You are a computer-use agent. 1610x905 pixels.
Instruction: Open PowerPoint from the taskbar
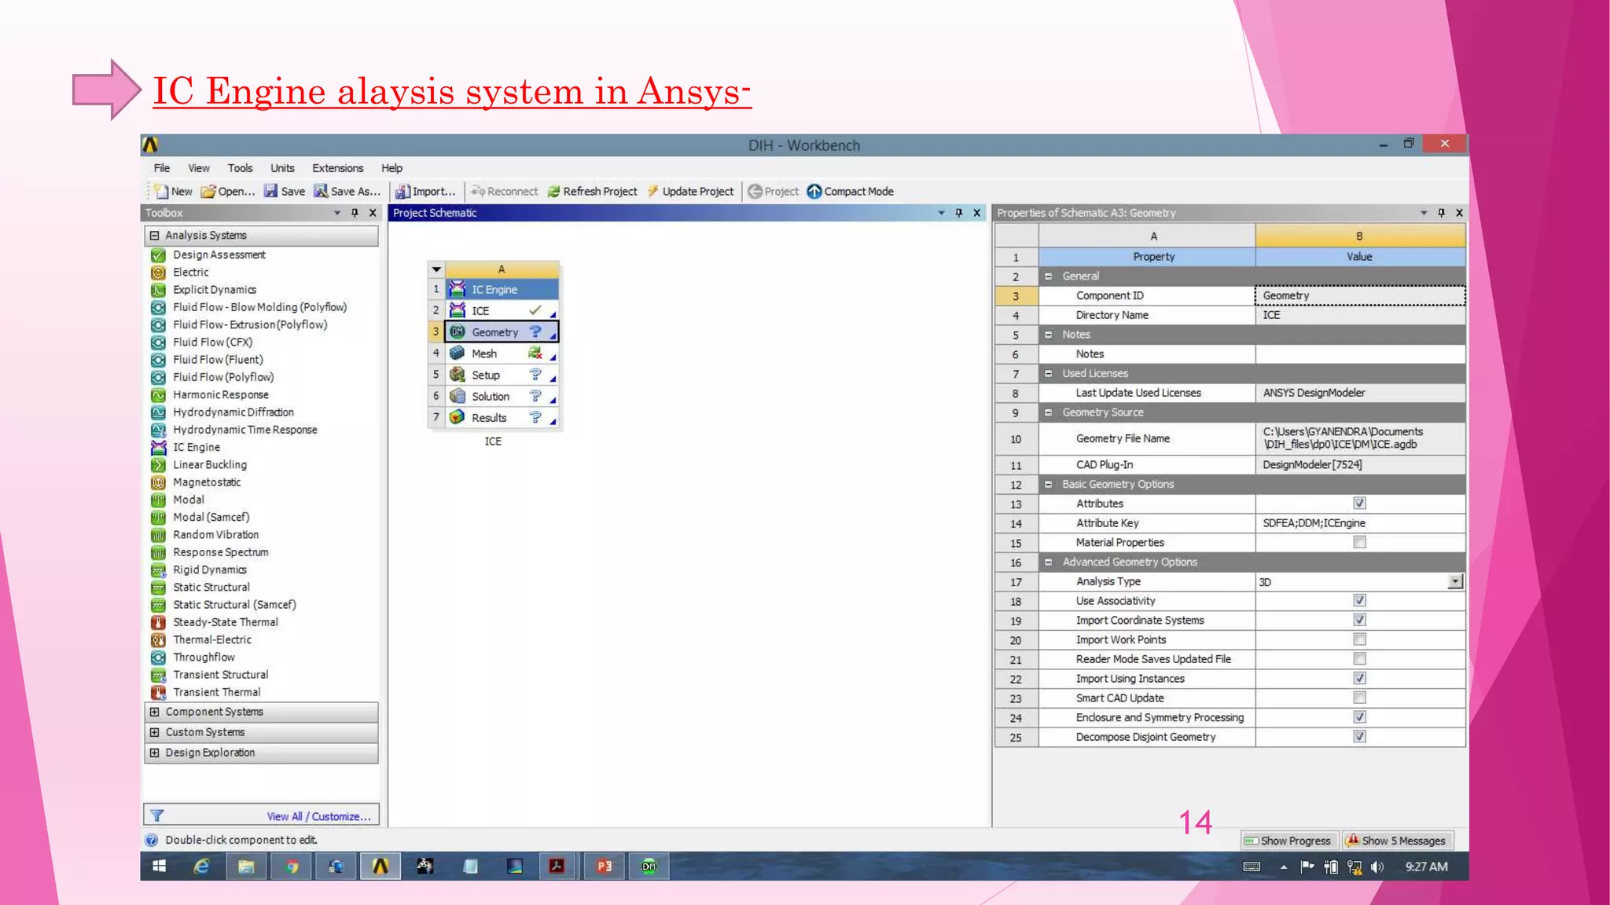(x=604, y=866)
